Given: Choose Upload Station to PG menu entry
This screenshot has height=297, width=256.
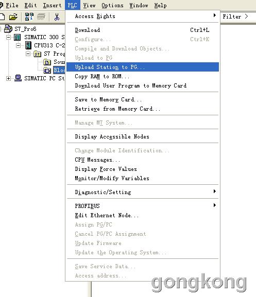Looking at the screenshot, I should (x=143, y=67).
